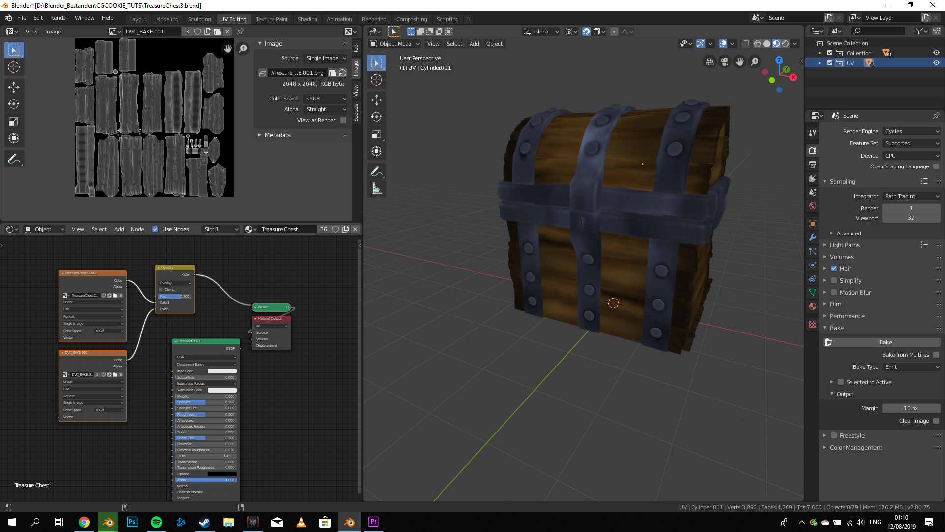
Task: Click the bake Margin value field
Action: (911, 408)
